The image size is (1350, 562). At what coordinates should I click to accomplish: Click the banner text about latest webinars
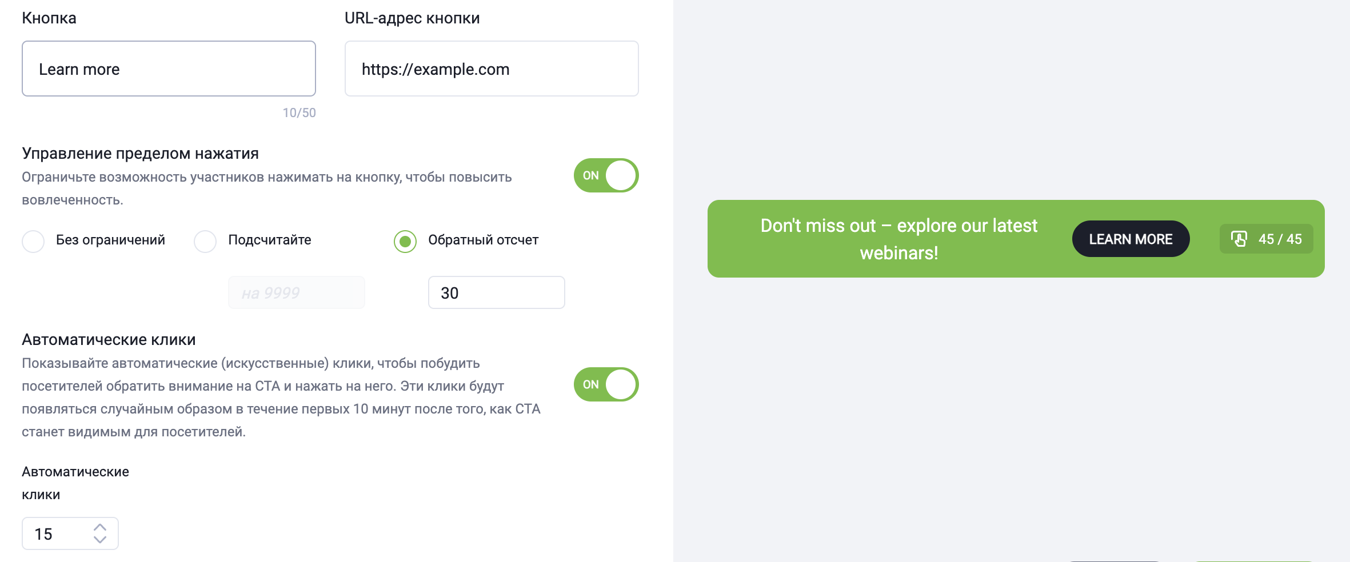[898, 239]
